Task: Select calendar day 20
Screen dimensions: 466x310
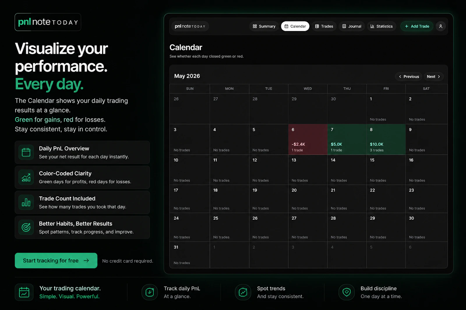Action: pyautogui.click(x=308, y=199)
